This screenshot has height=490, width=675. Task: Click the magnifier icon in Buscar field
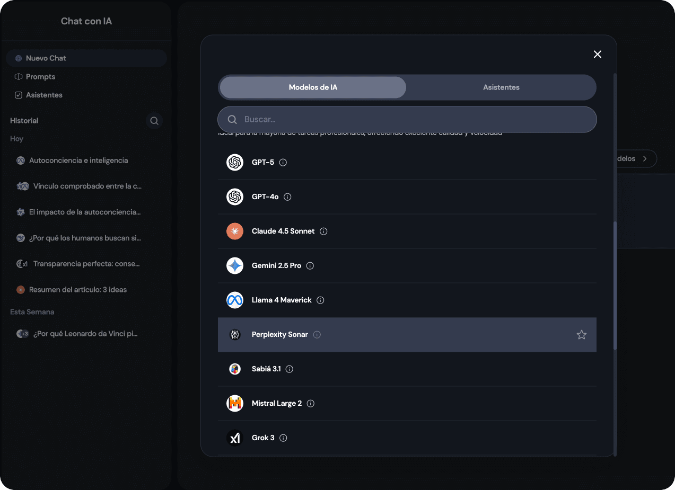[232, 120]
